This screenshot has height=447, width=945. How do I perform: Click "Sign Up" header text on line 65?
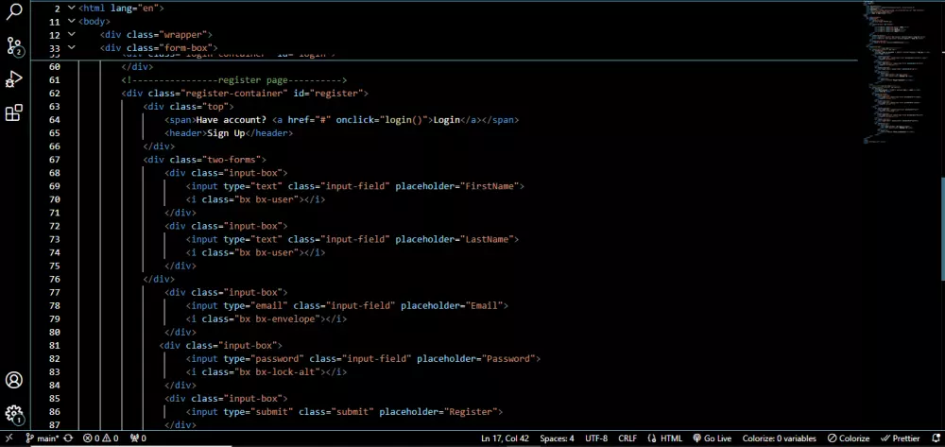click(x=226, y=133)
